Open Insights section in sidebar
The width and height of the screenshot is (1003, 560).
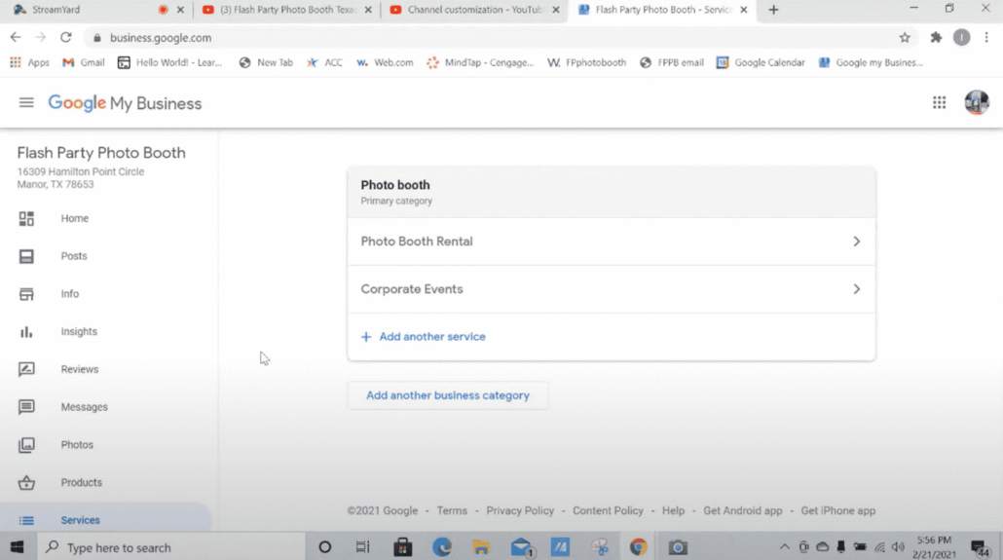79,331
